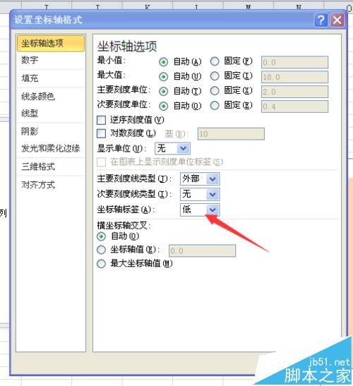
Task: Click the help question mark icon
Action: [x=321, y=20]
